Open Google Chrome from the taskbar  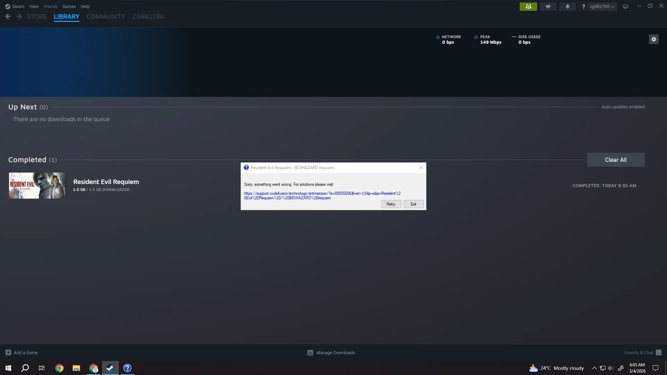pyautogui.click(x=59, y=368)
